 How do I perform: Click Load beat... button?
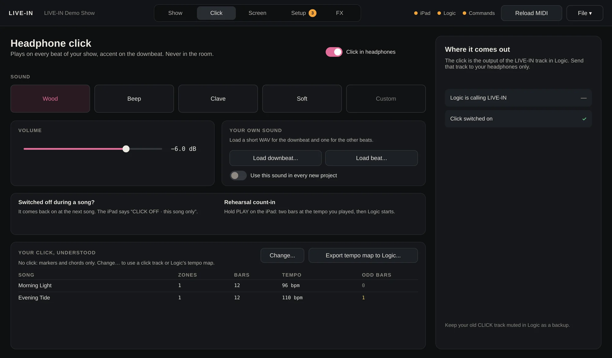[x=371, y=158]
